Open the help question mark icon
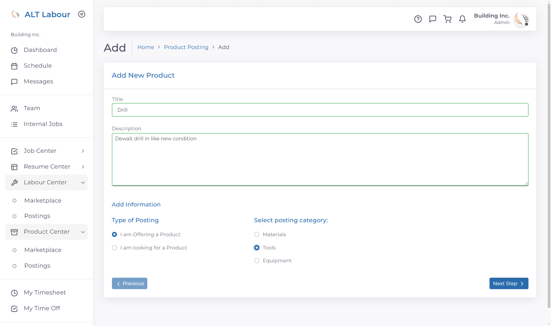This screenshot has width=551, height=326. tap(418, 19)
